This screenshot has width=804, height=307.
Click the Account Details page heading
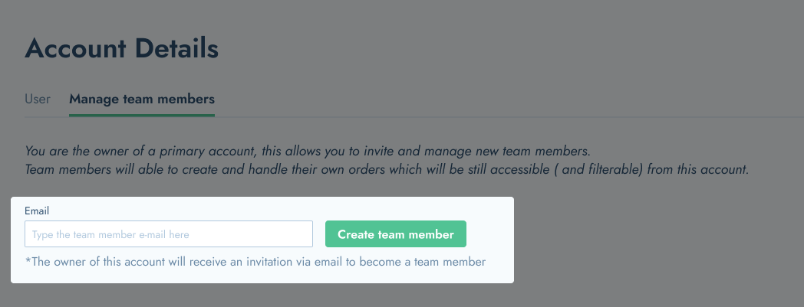[x=121, y=48]
